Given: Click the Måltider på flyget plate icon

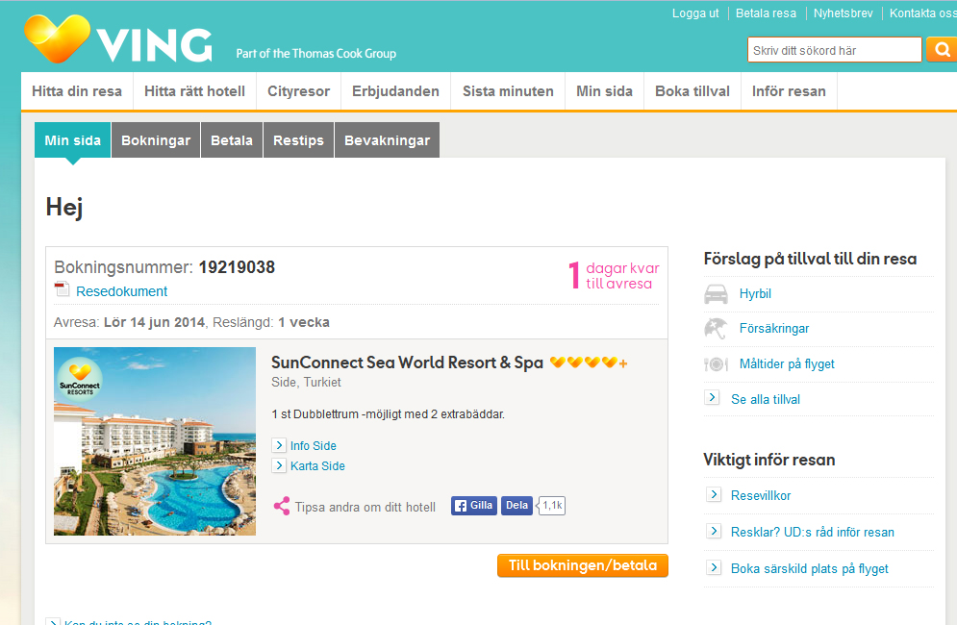Looking at the screenshot, I should tap(716, 364).
